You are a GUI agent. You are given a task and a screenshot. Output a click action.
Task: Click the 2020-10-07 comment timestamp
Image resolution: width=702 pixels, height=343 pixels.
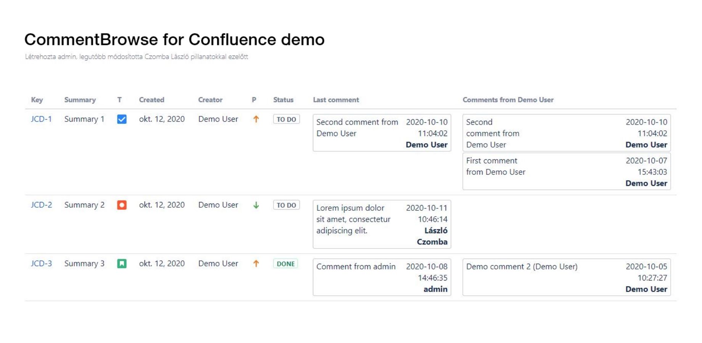647,166
